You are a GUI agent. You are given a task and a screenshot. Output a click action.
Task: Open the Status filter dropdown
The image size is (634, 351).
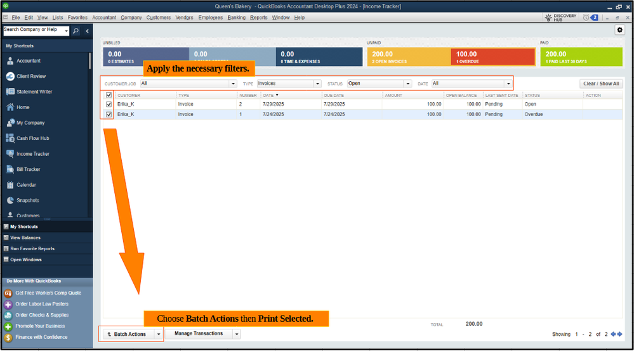(407, 84)
